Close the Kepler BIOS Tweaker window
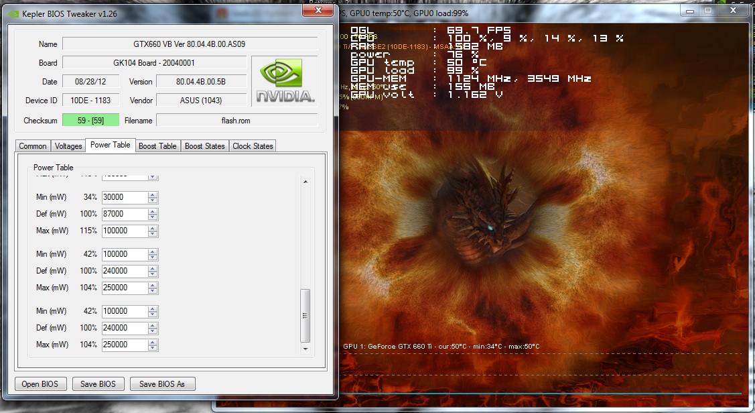755x413 pixels. click(318, 11)
